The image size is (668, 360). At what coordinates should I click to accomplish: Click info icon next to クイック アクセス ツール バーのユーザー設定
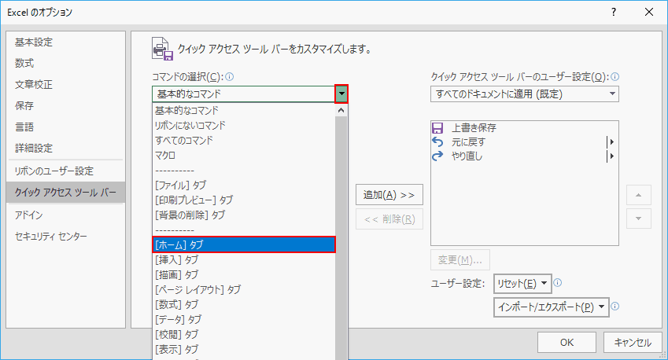click(x=615, y=76)
